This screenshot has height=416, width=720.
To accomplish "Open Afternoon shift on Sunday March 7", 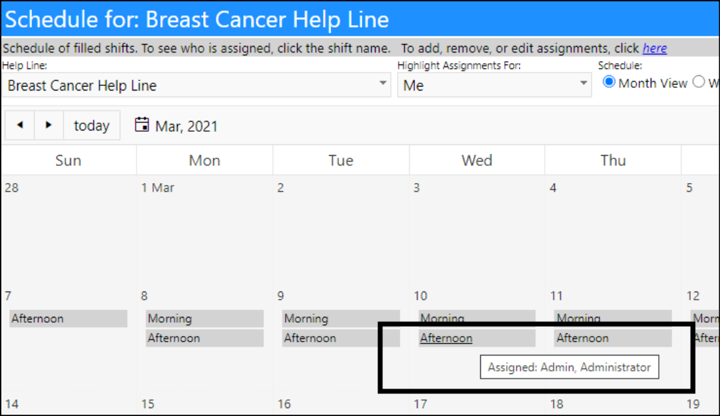I will point(68,318).
